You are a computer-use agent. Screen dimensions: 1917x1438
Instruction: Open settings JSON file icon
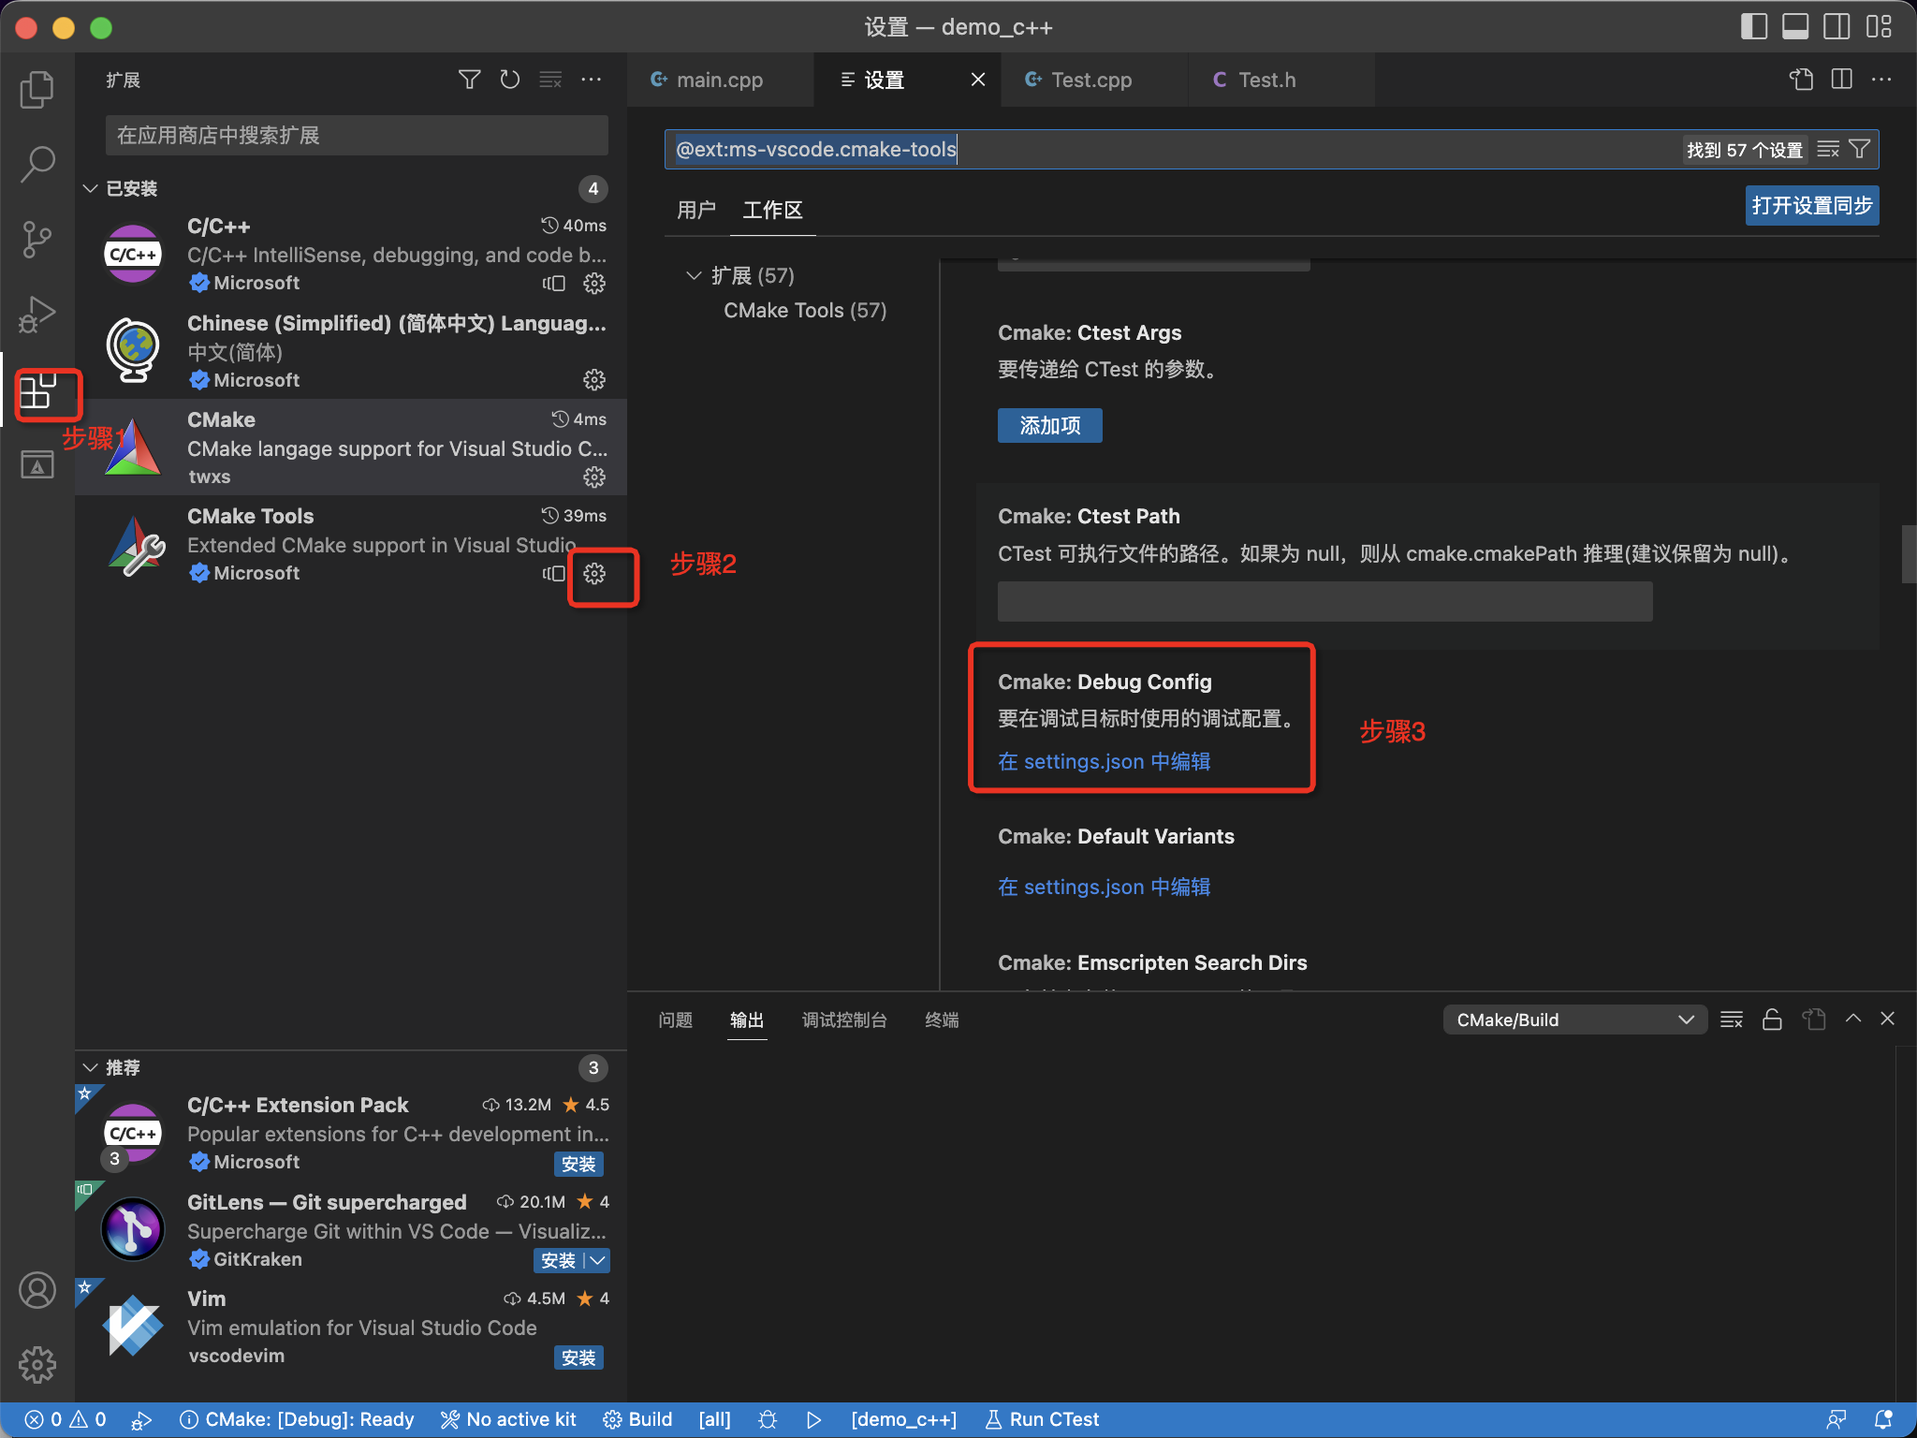[1801, 80]
